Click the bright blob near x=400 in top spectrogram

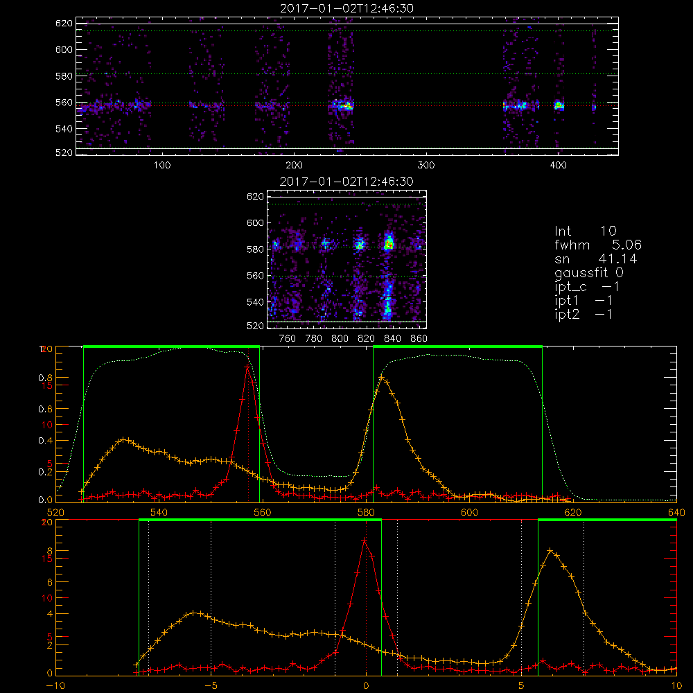[559, 105]
